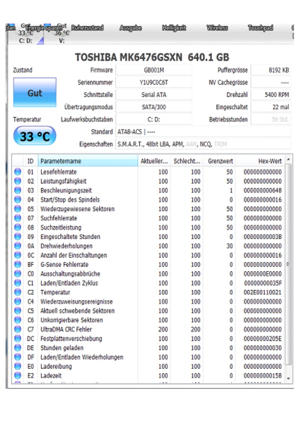Click the orb next to Start/Stop des Spindels
Screen dimensions: 299x448
pos(18,200)
